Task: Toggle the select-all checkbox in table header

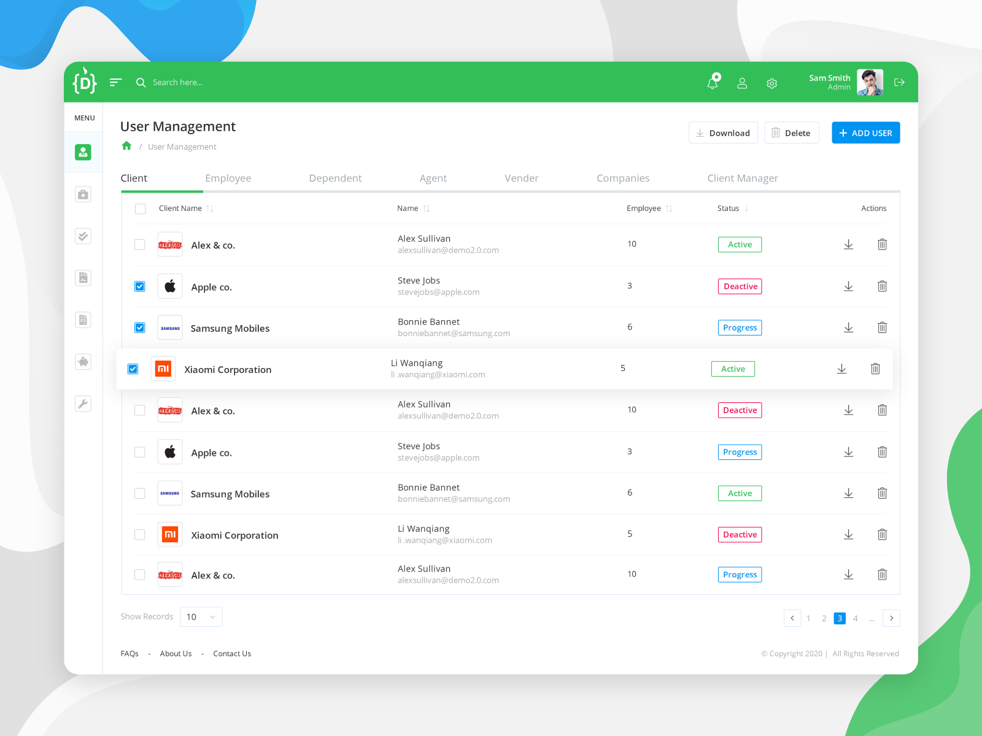Action: (x=140, y=209)
